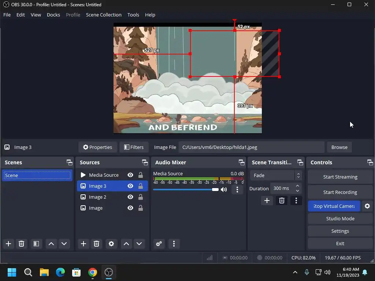Hide Image source with eye icon
The height and width of the screenshot is (281, 375).
click(130, 208)
